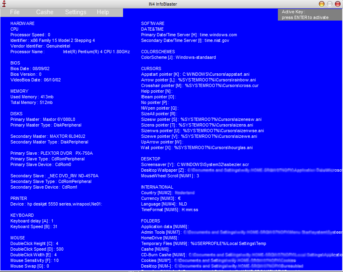Click the TimeFormat [NUM5] H:mm:ss line
This screenshot has width=343, height=272.
click(169, 210)
